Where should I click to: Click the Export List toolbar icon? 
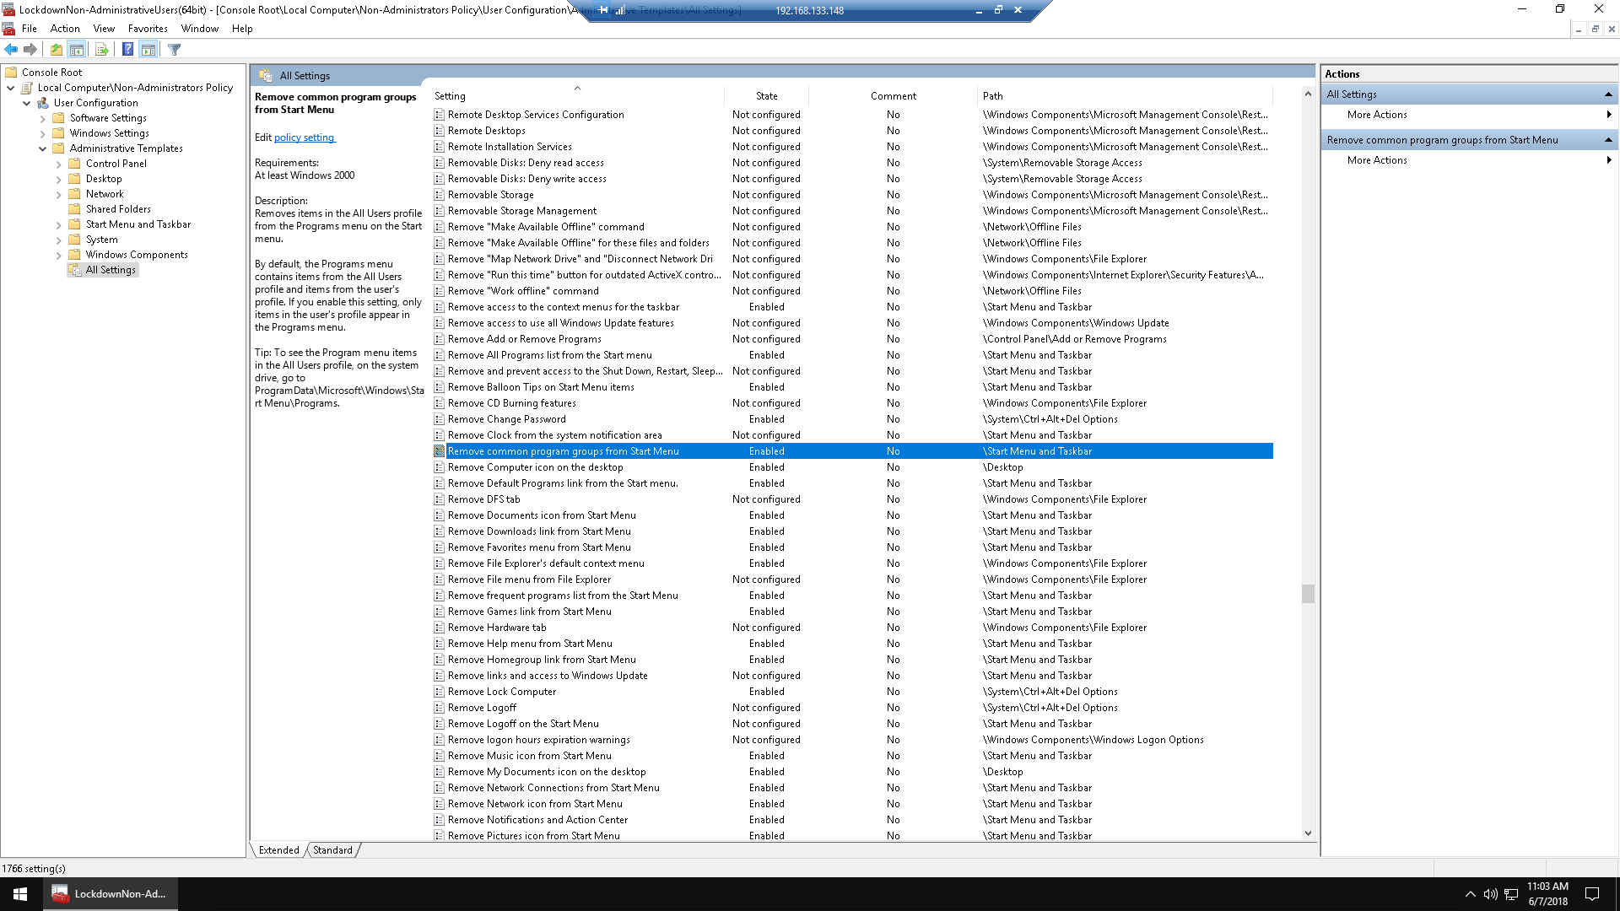click(102, 50)
